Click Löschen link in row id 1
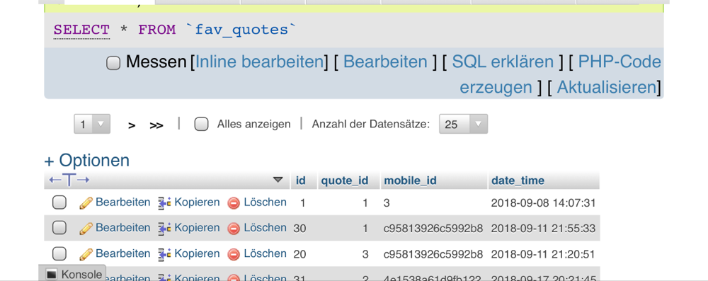708x281 pixels. click(265, 202)
